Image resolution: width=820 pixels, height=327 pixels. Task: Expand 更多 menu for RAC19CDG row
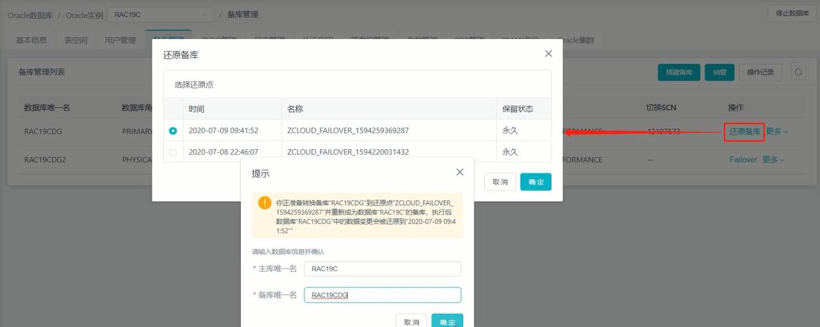[x=776, y=131]
